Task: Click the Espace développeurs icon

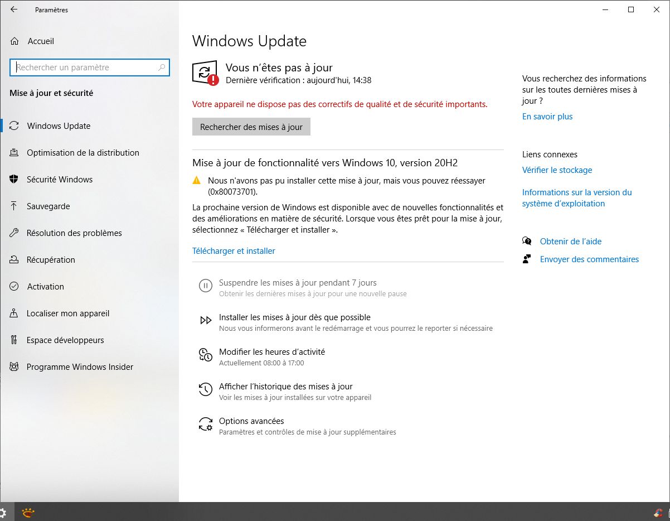Action: coord(14,340)
